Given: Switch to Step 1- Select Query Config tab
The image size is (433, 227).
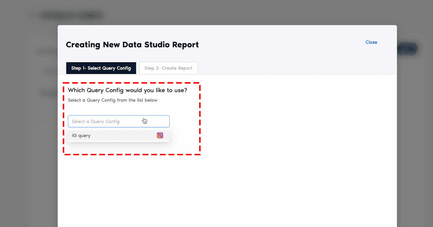Looking at the screenshot, I should pos(101,68).
